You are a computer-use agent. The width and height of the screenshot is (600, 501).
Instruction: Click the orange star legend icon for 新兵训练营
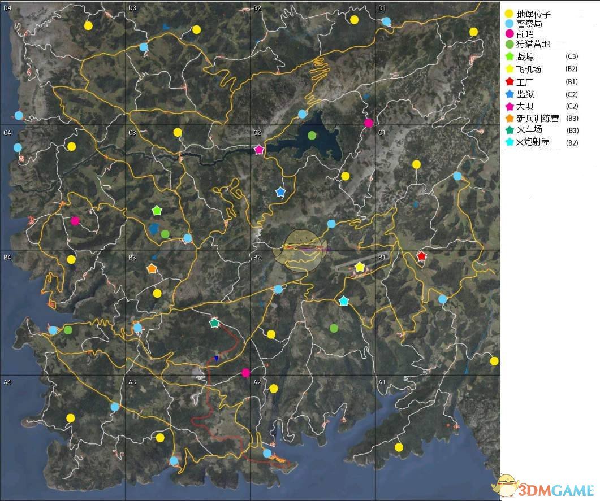point(510,118)
